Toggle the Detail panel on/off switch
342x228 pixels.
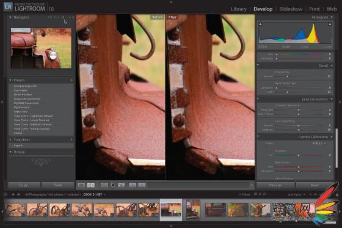click(x=258, y=65)
